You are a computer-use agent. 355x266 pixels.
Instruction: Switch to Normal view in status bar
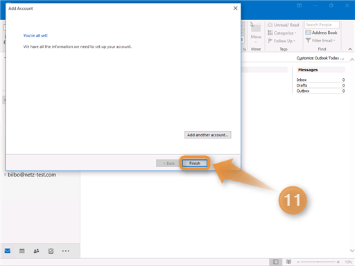275,262
